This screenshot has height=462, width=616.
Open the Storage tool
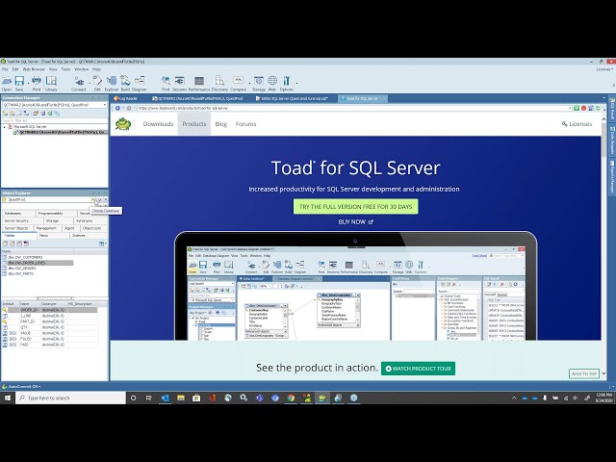[x=259, y=84]
